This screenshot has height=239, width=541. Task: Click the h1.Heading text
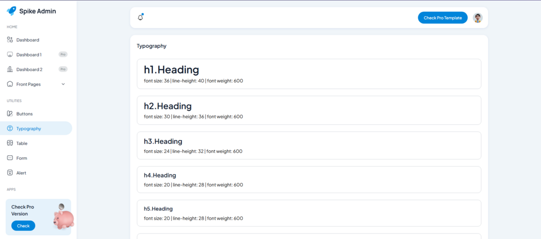click(x=172, y=69)
